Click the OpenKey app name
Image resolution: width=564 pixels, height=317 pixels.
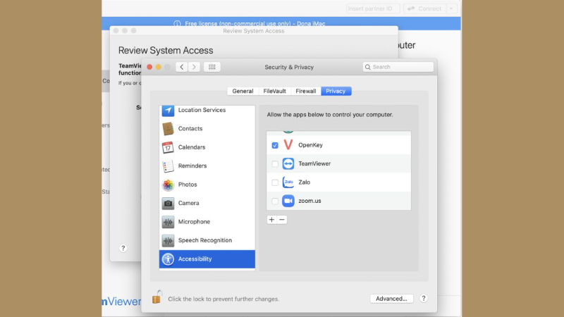(310, 145)
